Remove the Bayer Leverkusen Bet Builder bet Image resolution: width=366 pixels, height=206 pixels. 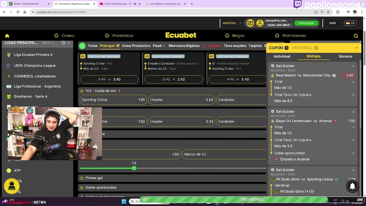click(x=353, y=112)
